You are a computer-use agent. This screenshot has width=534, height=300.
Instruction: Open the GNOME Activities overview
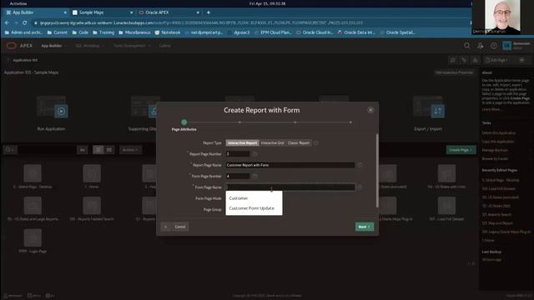pos(18,3)
